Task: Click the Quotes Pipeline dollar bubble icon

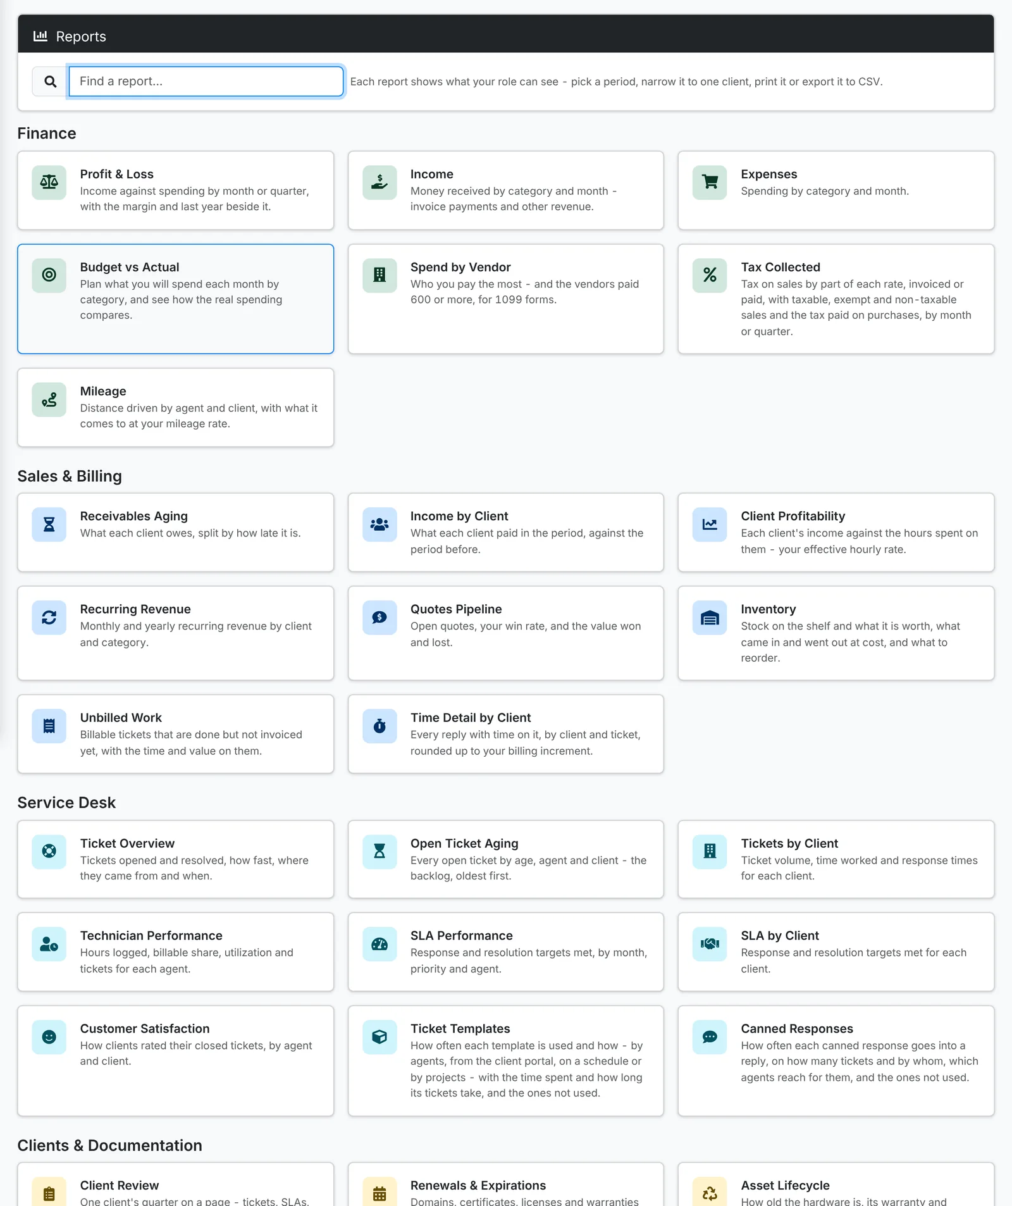Action: [379, 618]
